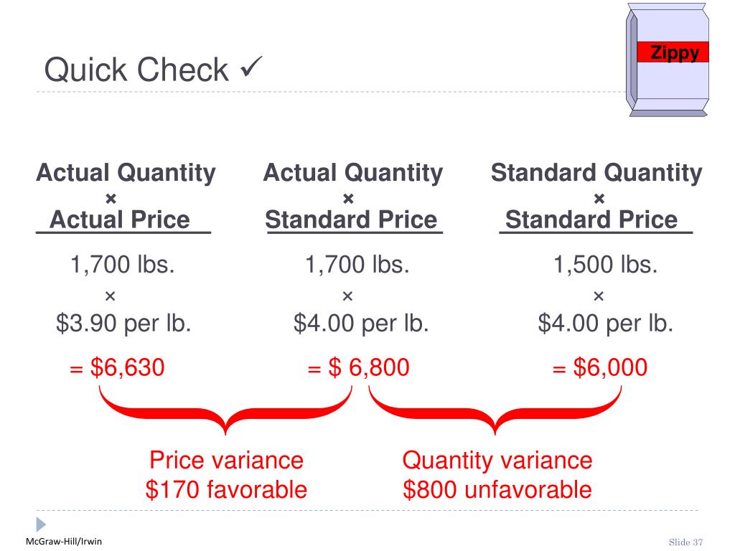Click the $3.90 per lb. value
This screenshot has width=735, height=551.
[123, 323]
